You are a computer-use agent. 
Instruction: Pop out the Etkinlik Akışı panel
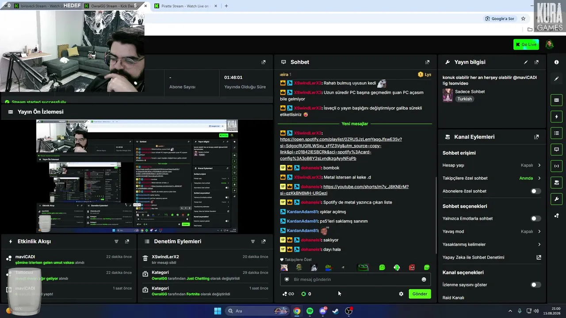tap(127, 242)
